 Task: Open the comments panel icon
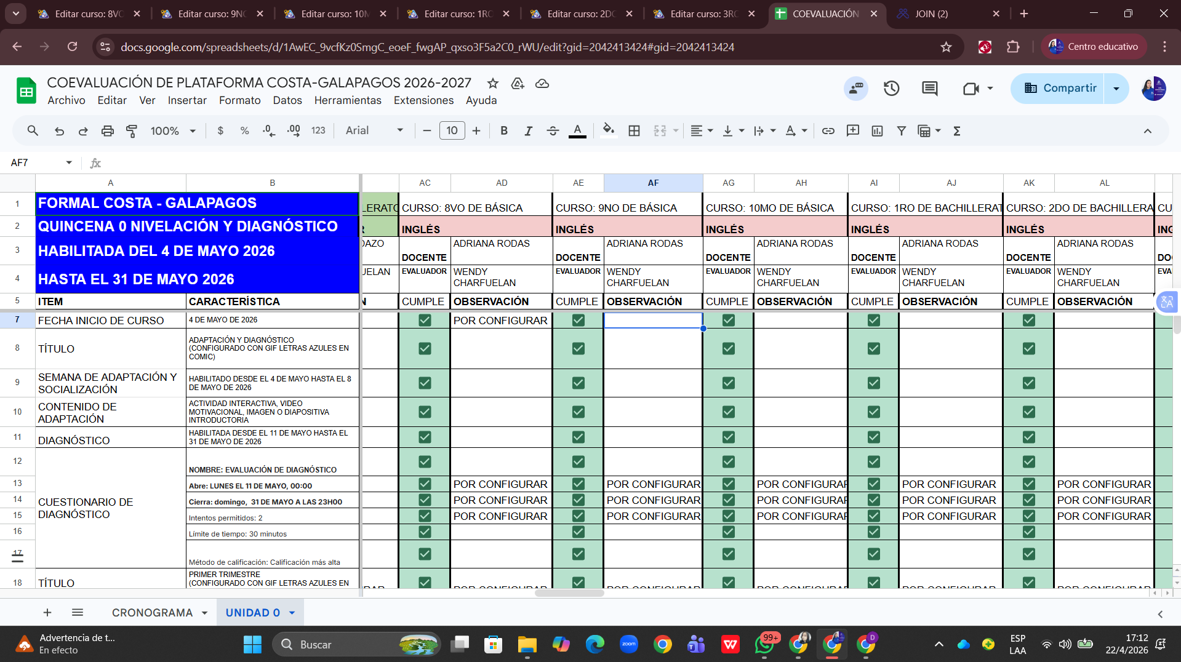click(929, 89)
